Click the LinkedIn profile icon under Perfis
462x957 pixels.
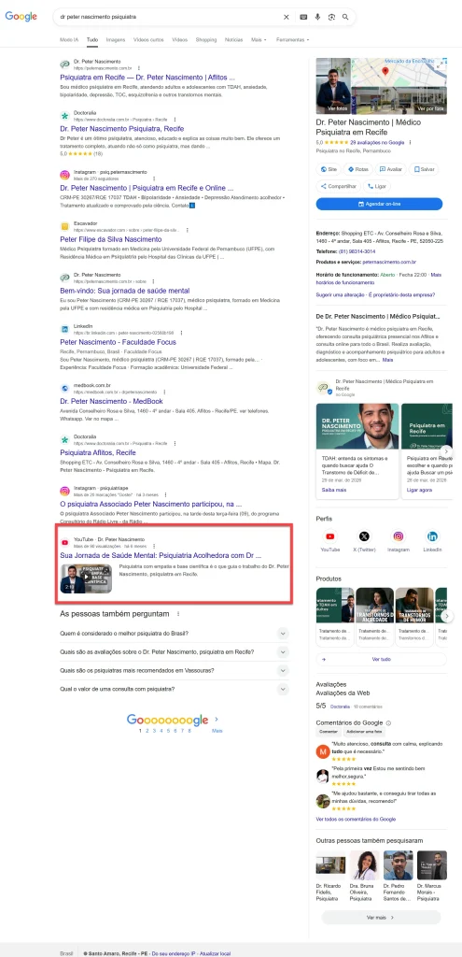click(x=432, y=536)
